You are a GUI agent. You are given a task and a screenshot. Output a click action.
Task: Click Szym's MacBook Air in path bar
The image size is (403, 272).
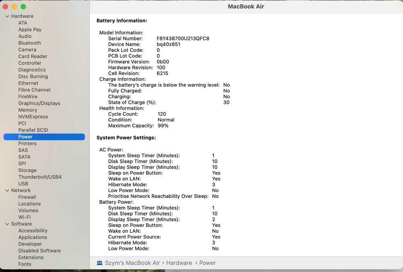pyautogui.click(x=132, y=263)
